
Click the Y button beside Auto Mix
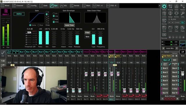pos(177,48)
